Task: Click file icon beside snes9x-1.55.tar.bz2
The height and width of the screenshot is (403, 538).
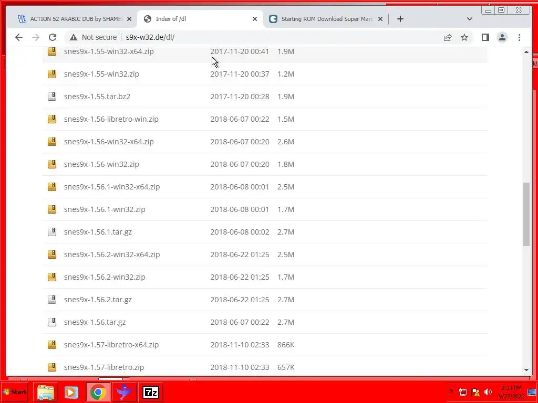Action: tap(52, 97)
